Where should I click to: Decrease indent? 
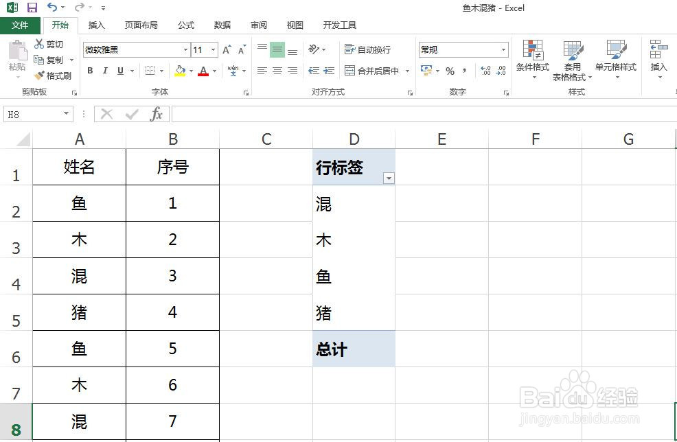pyautogui.click(x=314, y=71)
